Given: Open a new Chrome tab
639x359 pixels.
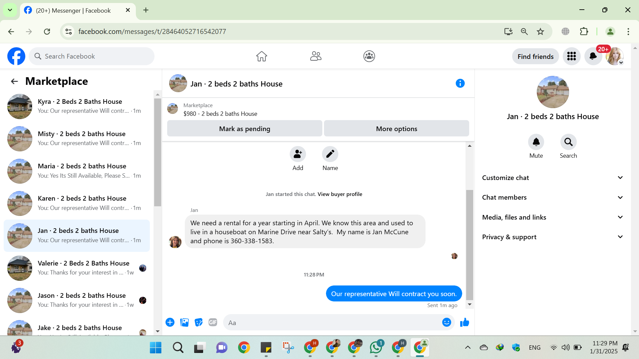Looking at the screenshot, I should click(146, 10).
